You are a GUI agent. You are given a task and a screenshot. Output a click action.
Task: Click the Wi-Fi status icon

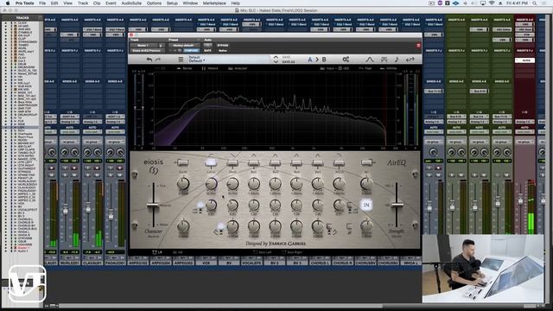click(492, 3)
